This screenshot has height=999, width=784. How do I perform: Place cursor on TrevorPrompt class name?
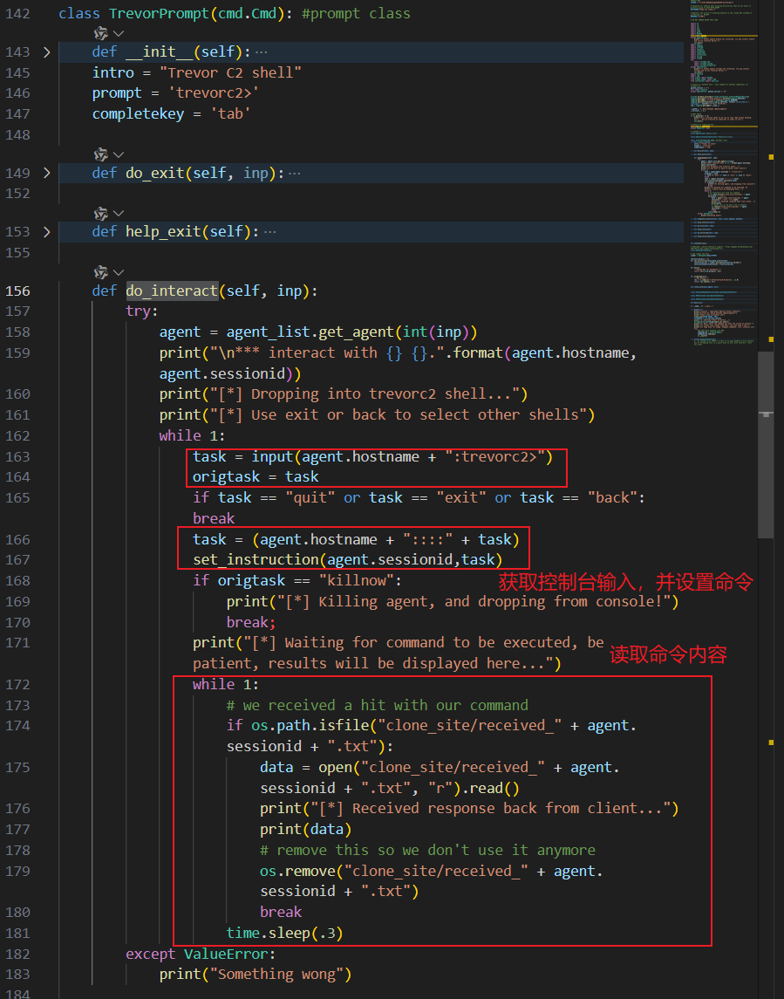160,13
